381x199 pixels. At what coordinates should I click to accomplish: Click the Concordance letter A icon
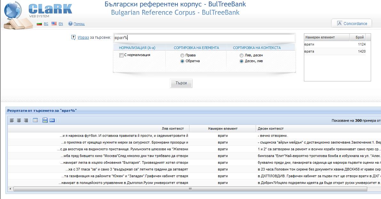339,23
